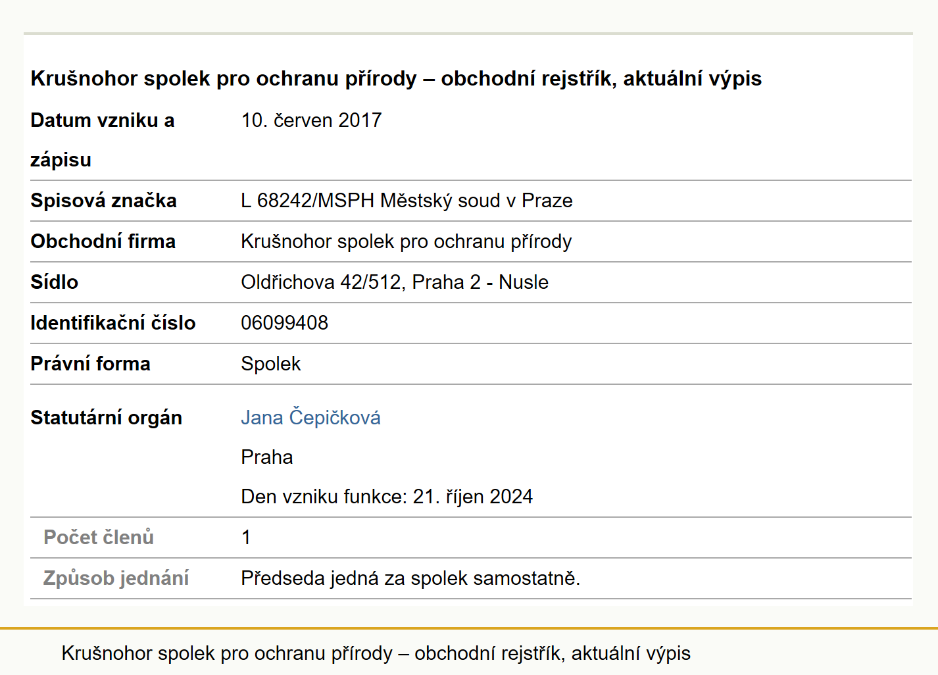938x675 pixels.
Task: Click 'Praha' under Jana Čepičková
Action: (x=267, y=457)
